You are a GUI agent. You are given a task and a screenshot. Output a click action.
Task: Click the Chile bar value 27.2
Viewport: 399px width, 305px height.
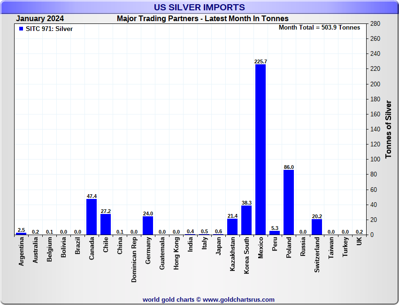coord(106,212)
